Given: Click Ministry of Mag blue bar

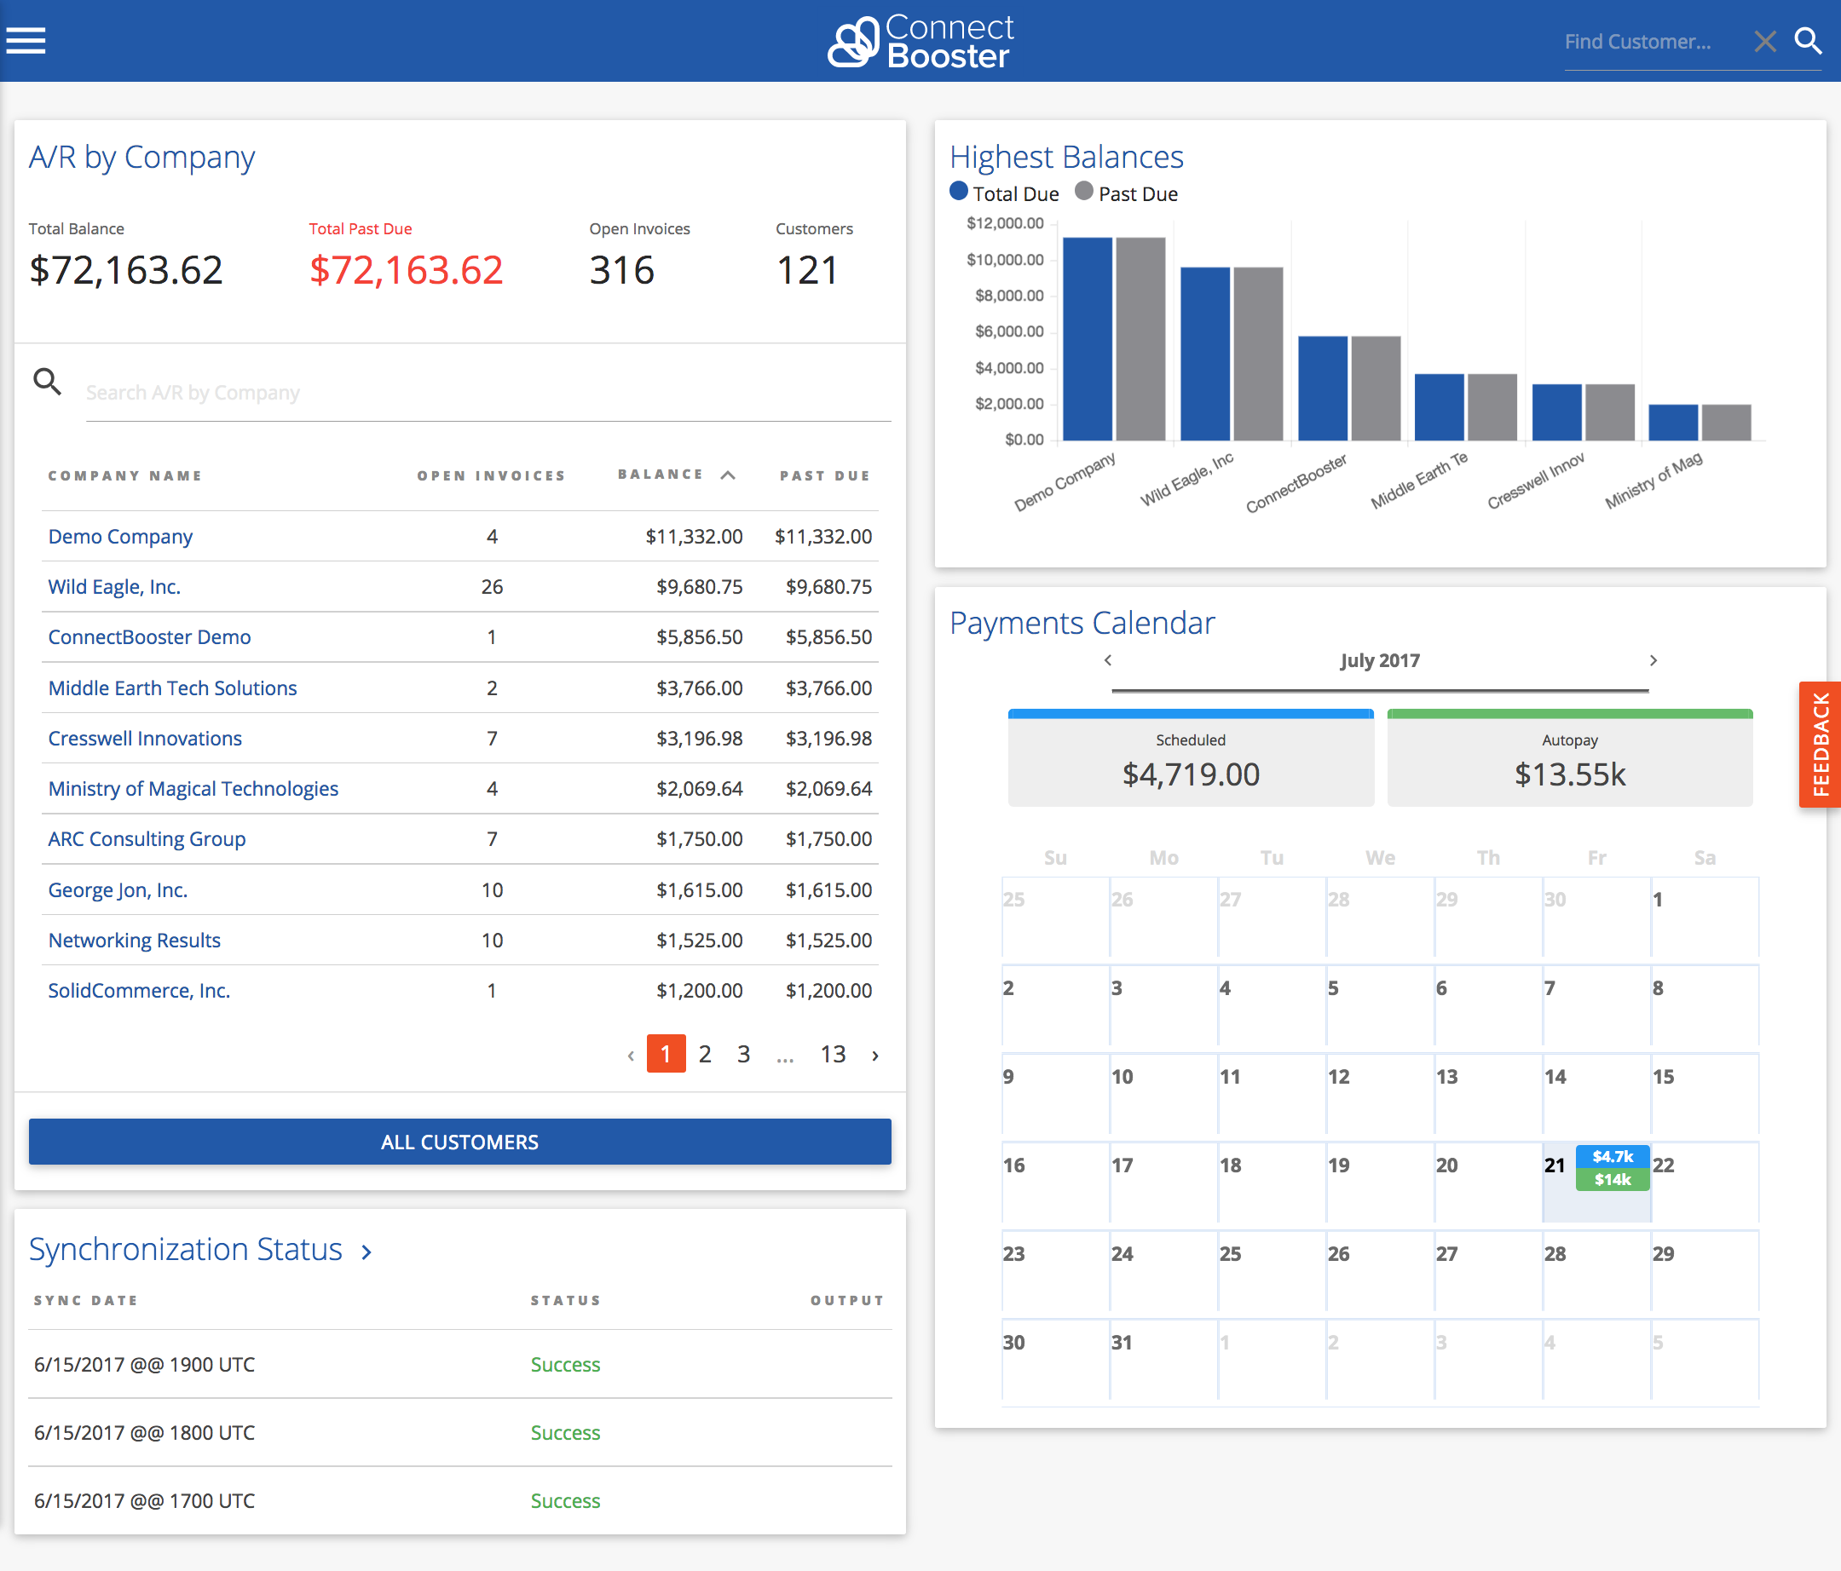Looking at the screenshot, I should [x=1673, y=423].
